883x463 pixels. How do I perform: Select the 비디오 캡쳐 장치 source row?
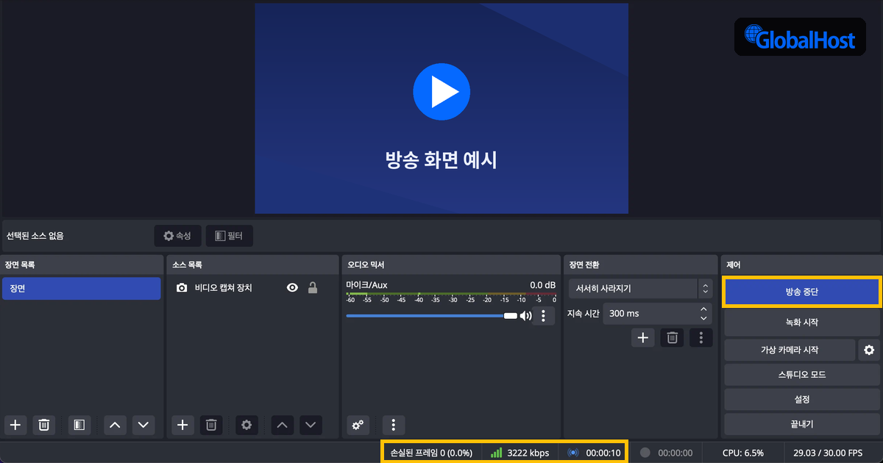click(252, 288)
